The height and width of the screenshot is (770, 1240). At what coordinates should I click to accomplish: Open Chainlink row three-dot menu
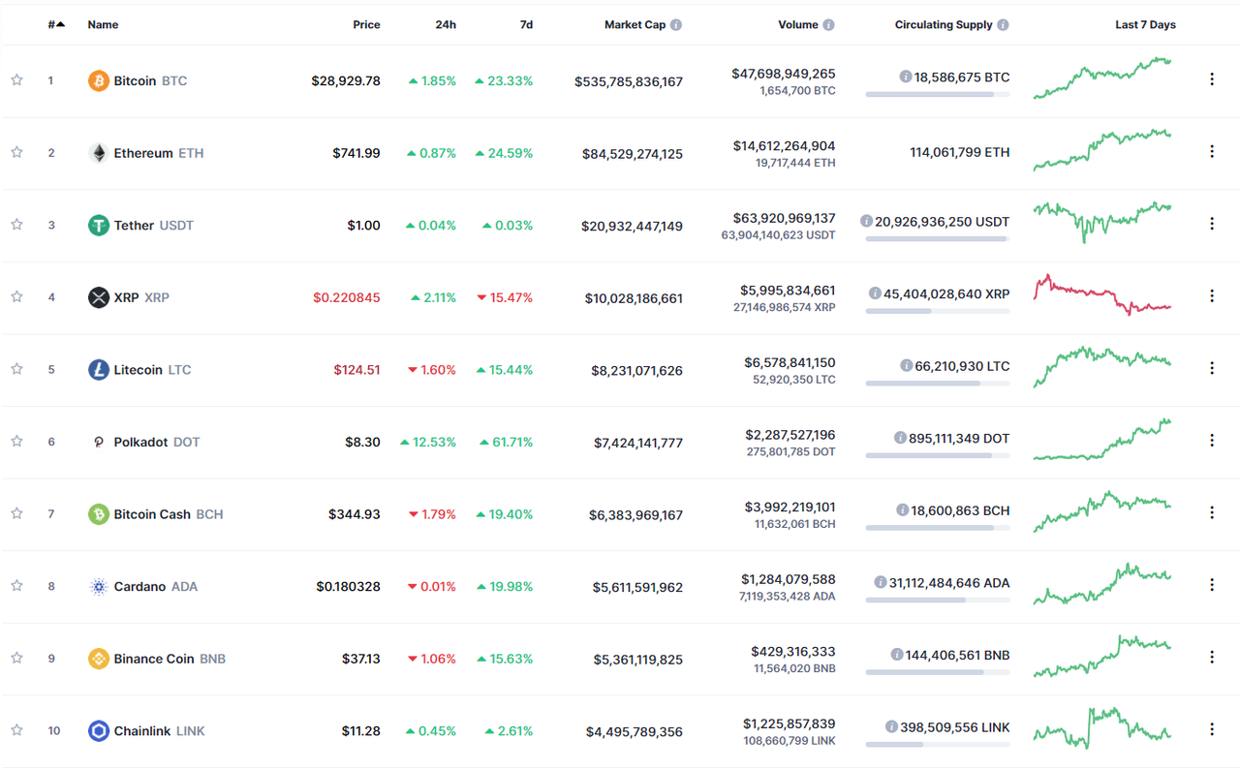tap(1211, 729)
